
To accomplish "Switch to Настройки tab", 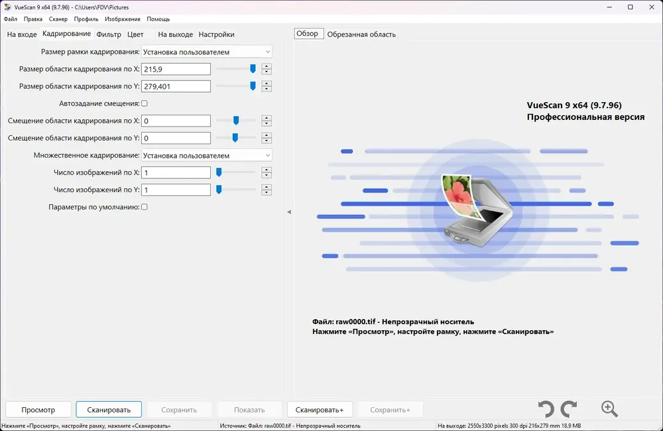I will (x=217, y=34).
